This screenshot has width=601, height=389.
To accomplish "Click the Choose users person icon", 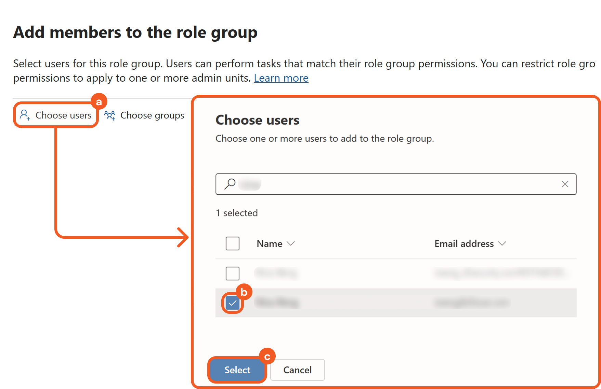I will pyautogui.click(x=25, y=115).
